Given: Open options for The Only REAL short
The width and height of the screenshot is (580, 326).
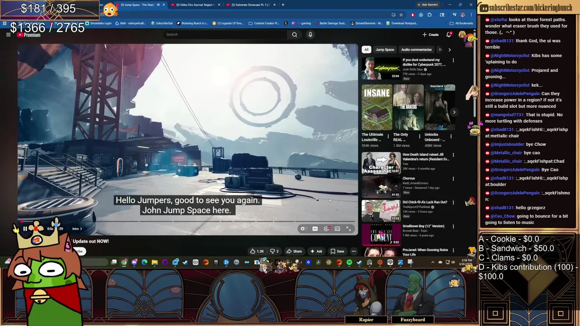Looking at the screenshot, I should coord(420,136).
